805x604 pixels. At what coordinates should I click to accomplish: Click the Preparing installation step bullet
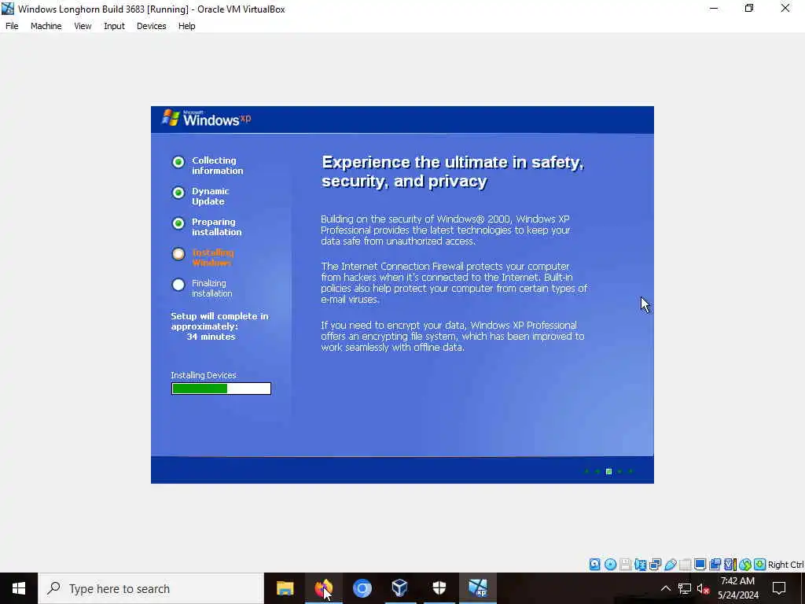pos(178,223)
